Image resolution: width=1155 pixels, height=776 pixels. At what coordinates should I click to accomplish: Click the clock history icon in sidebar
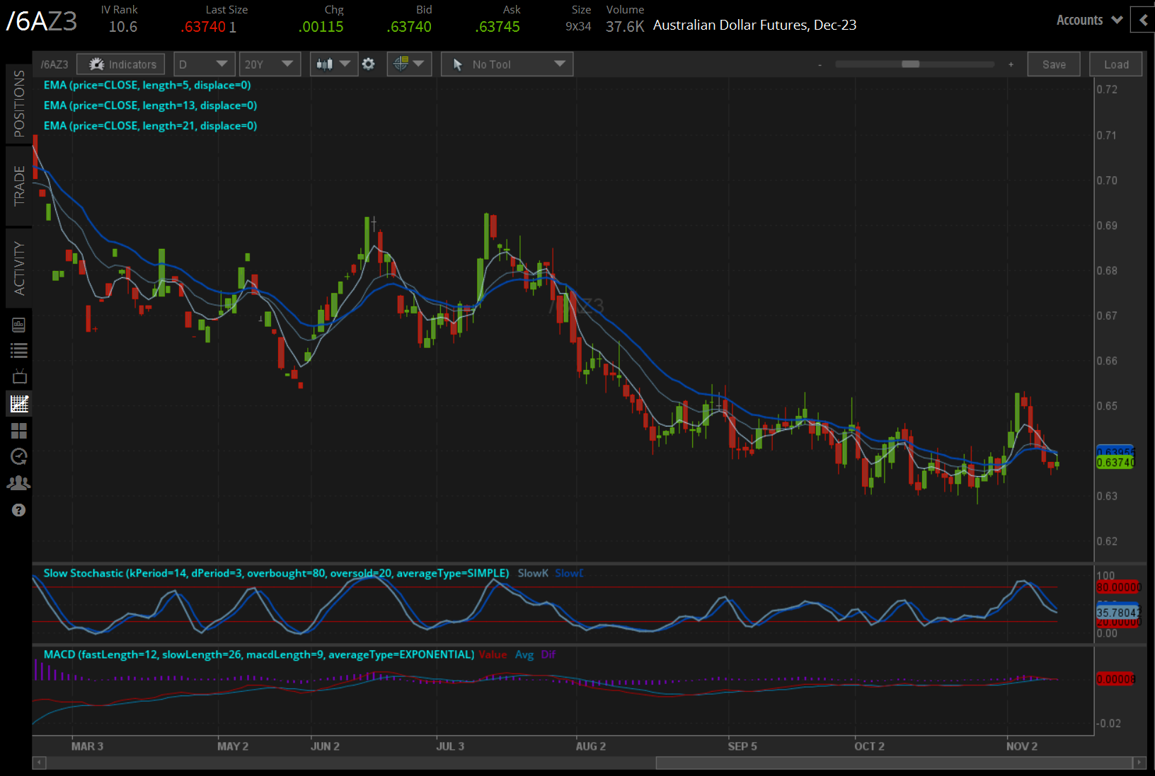pos(19,457)
